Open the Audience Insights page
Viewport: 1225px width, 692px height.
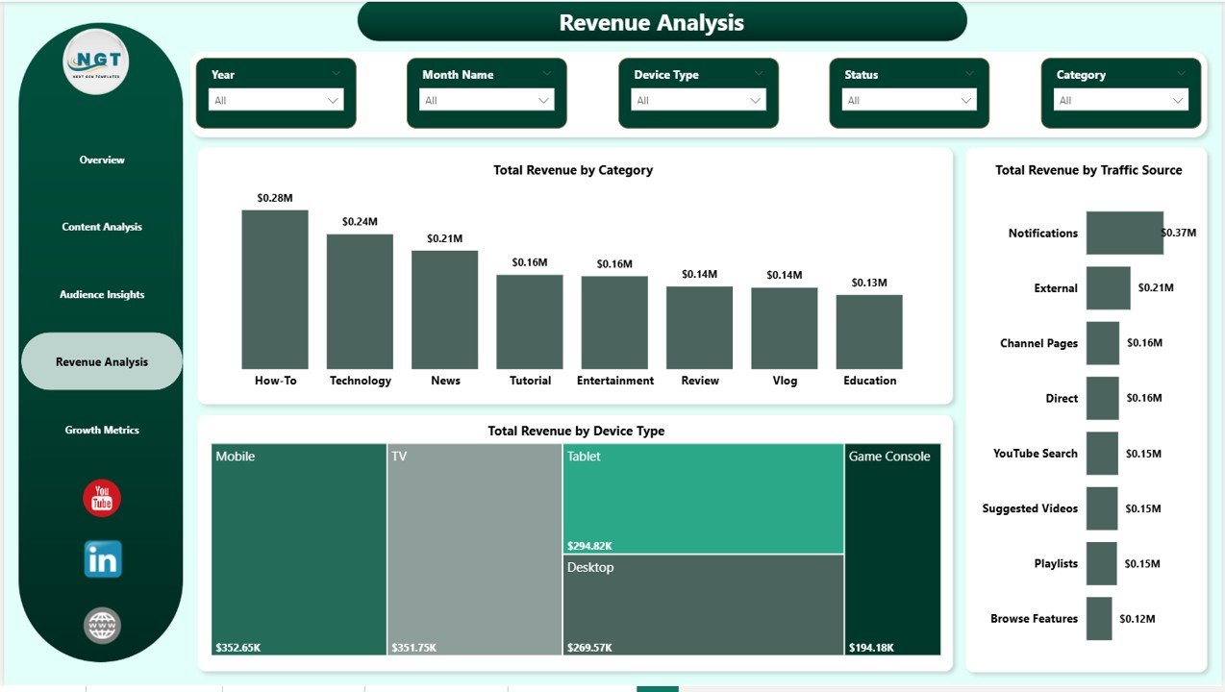click(101, 294)
